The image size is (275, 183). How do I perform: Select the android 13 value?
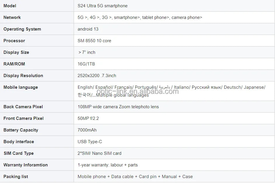click(x=88, y=29)
